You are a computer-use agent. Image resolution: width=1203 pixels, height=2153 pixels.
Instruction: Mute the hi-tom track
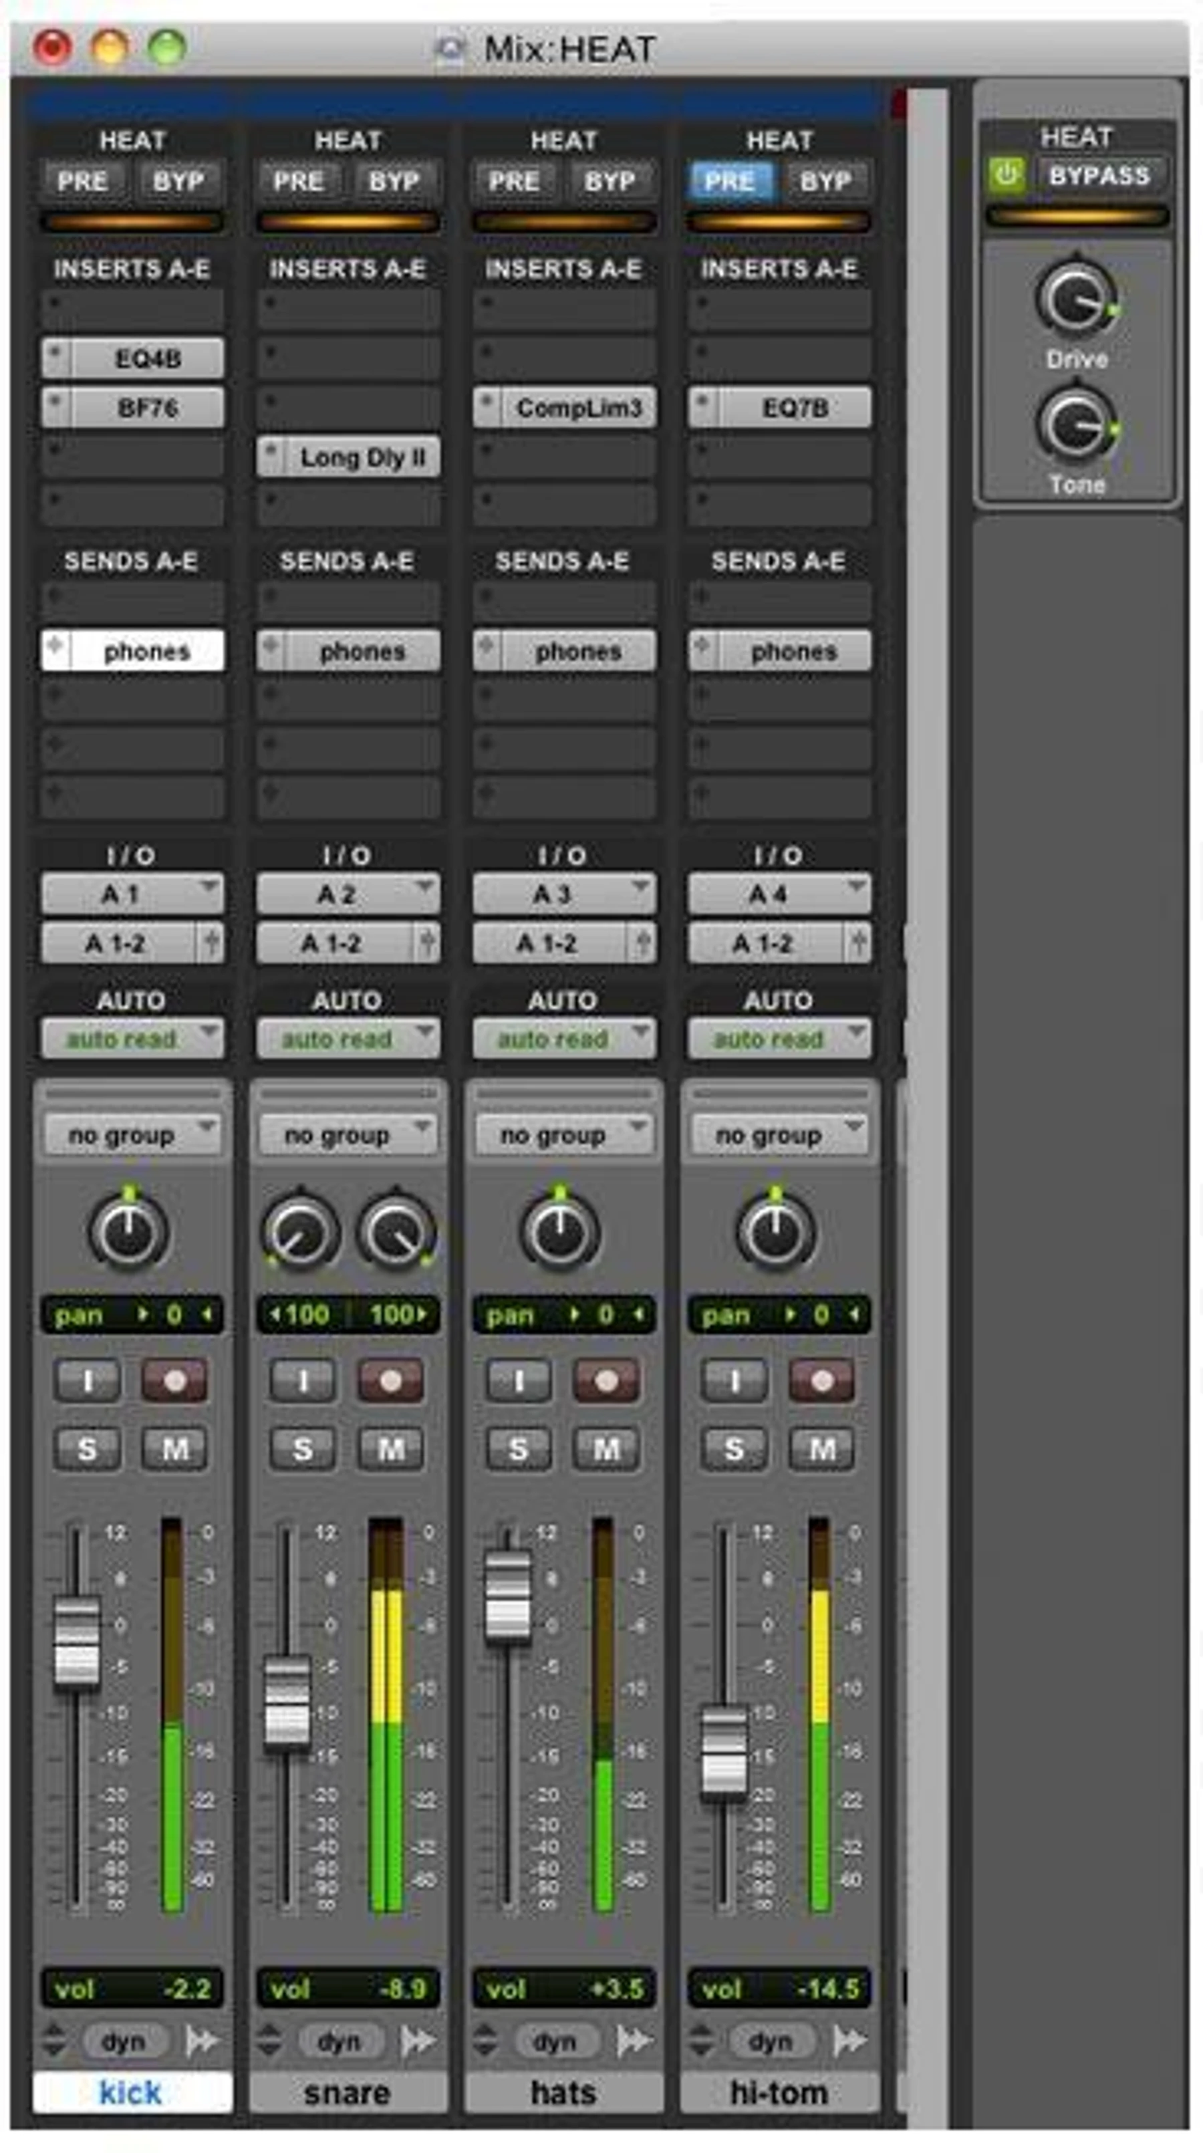pyautogui.click(x=821, y=1449)
